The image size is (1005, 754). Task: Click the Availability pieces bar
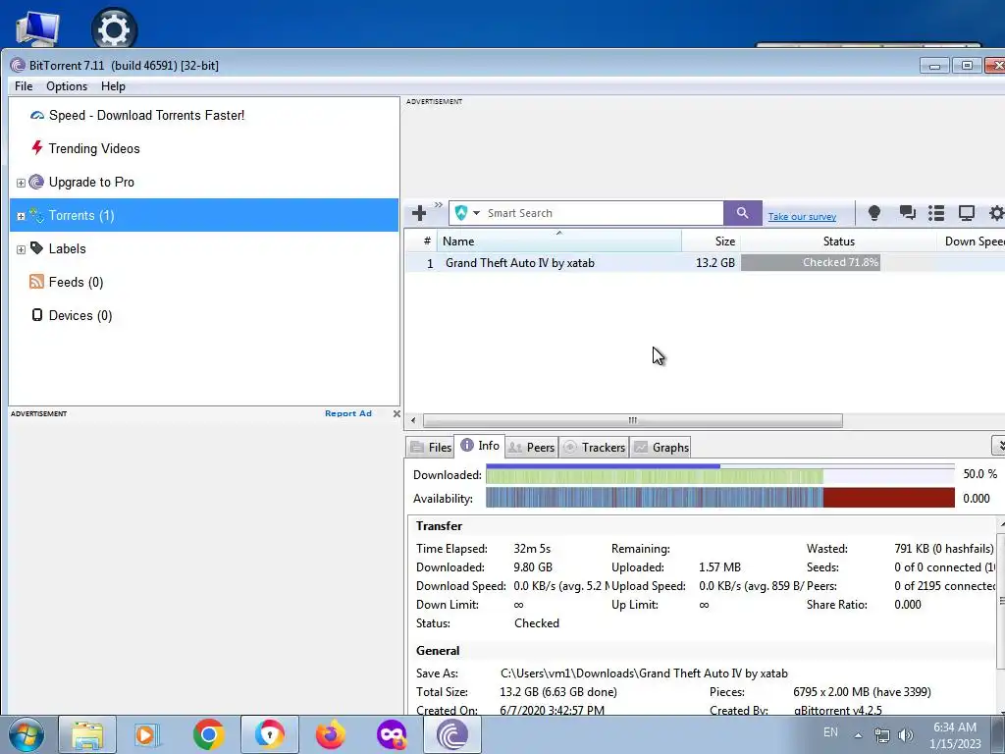[x=719, y=498]
